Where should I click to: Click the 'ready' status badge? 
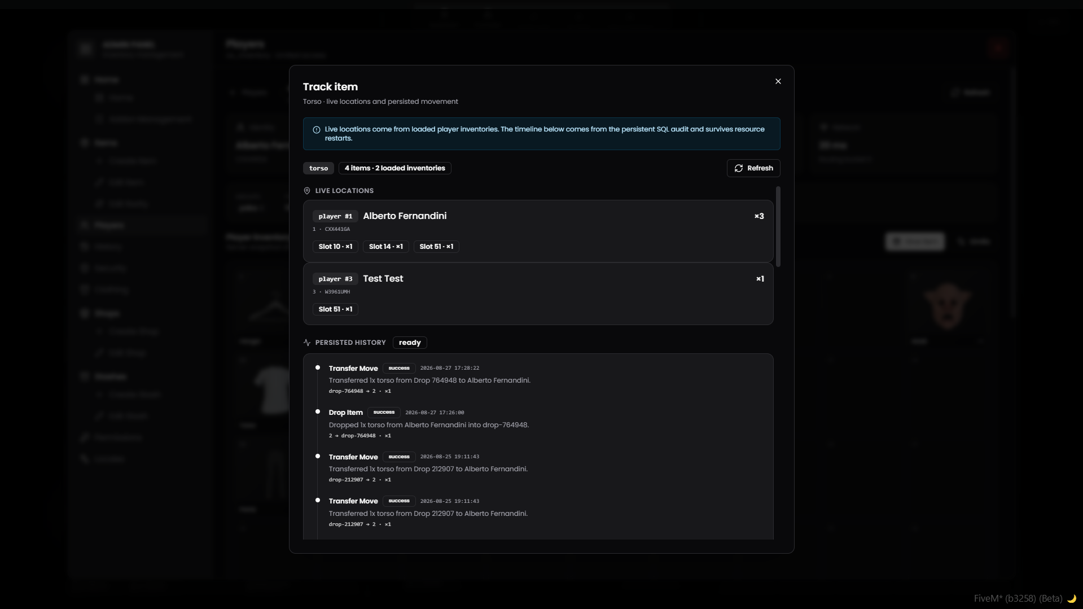pos(410,343)
